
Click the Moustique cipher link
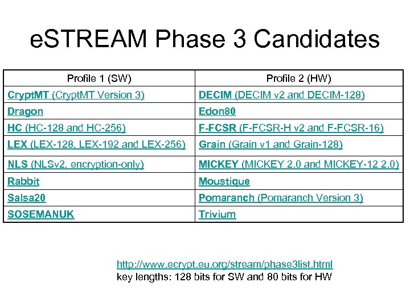coord(224,181)
